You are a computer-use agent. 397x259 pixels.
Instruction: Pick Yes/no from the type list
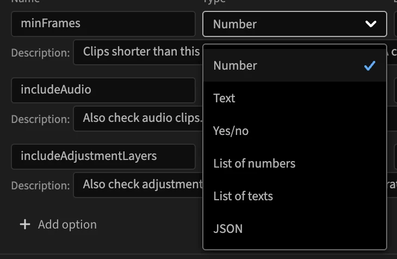point(295,131)
